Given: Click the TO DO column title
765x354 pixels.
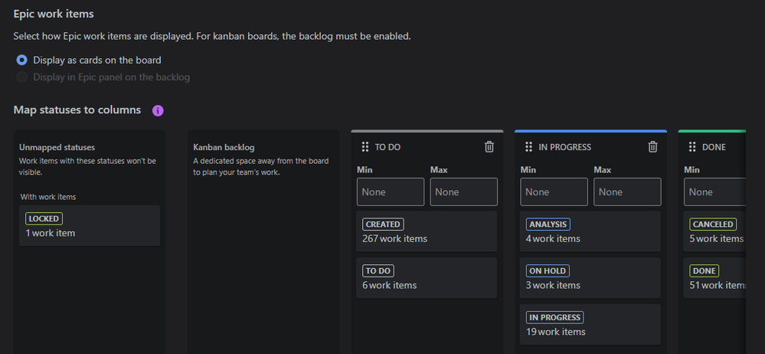Looking at the screenshot, I should 388,147.
